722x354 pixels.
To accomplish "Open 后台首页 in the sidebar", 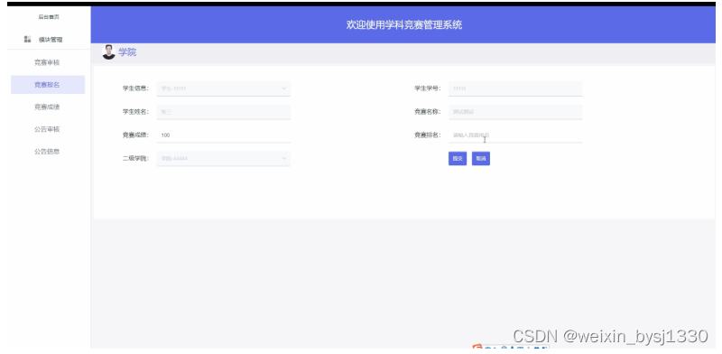I will [x=49, y=17].
